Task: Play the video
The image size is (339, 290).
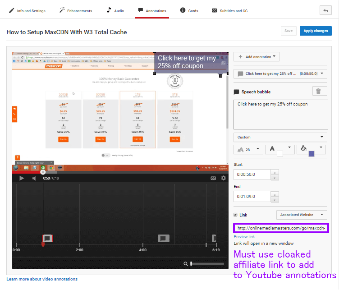Action: coord(21,178)
